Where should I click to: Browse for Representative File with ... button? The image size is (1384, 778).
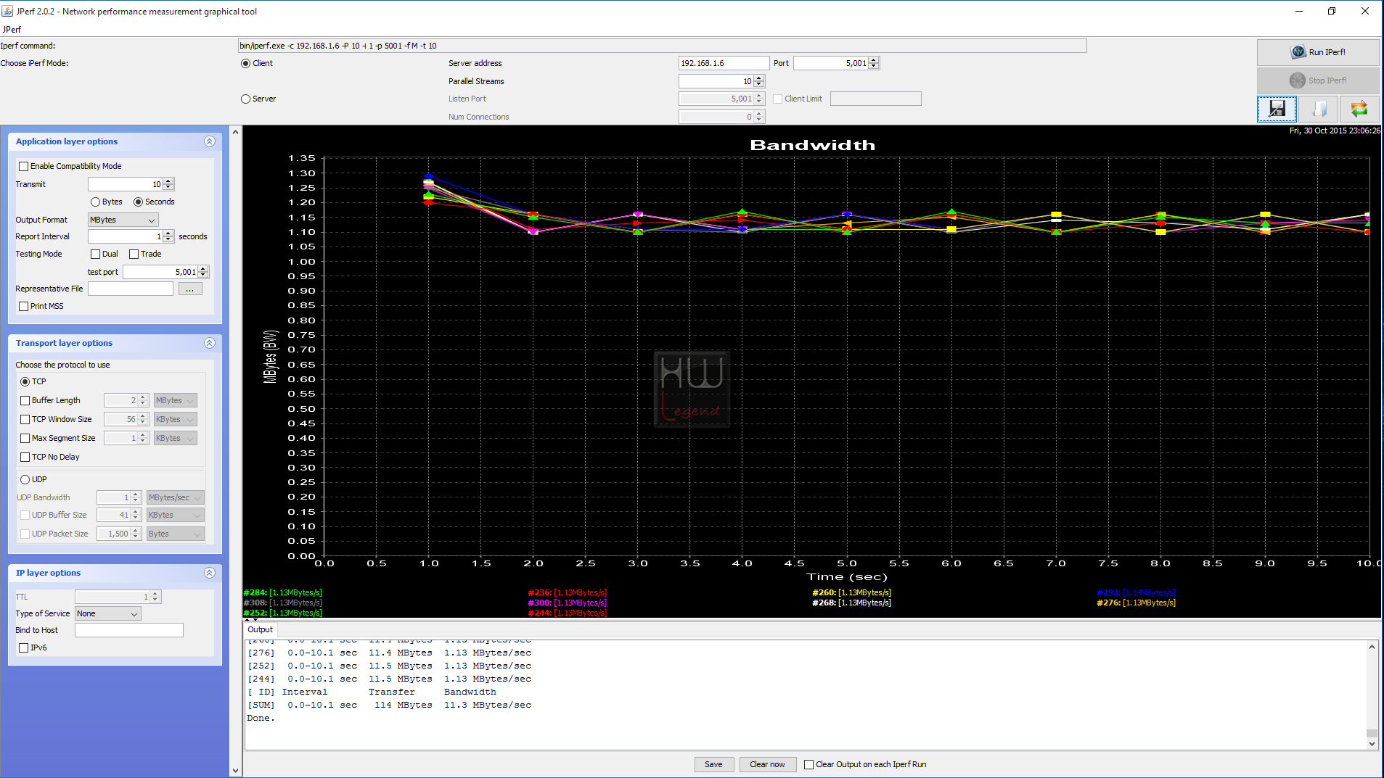point(190,289)
